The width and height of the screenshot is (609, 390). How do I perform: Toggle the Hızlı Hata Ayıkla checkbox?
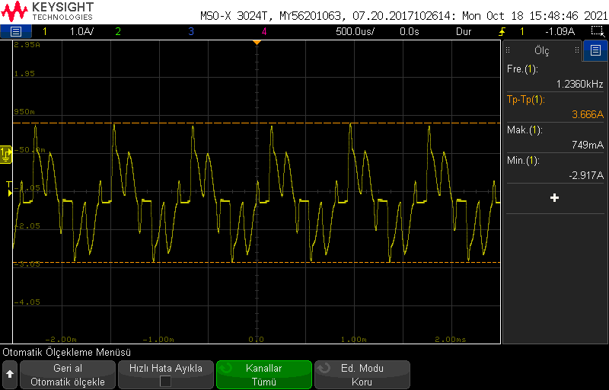point(166,382)
